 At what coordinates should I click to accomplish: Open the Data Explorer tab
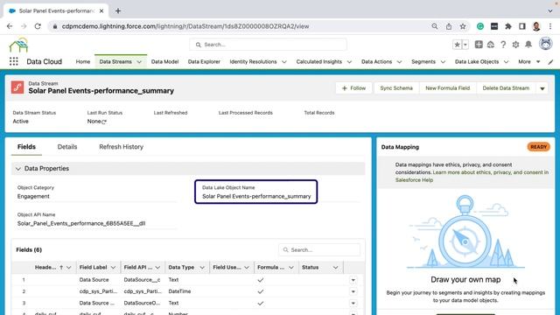pos(204,62)
